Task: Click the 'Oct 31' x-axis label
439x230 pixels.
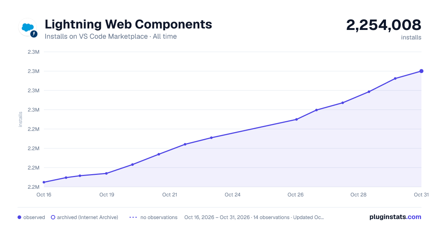Action: point(421,195)
